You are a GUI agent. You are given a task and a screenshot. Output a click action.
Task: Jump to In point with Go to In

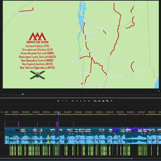point(73,101)
